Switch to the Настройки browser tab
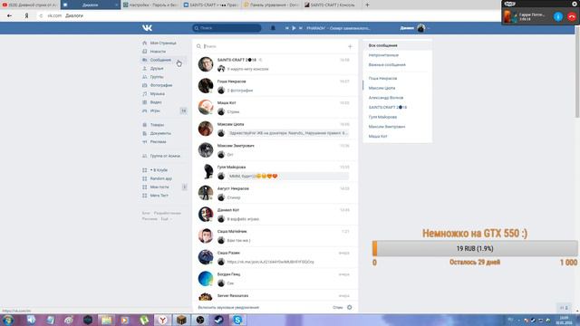This screenshot has height=326, width=580. (151, 5)
